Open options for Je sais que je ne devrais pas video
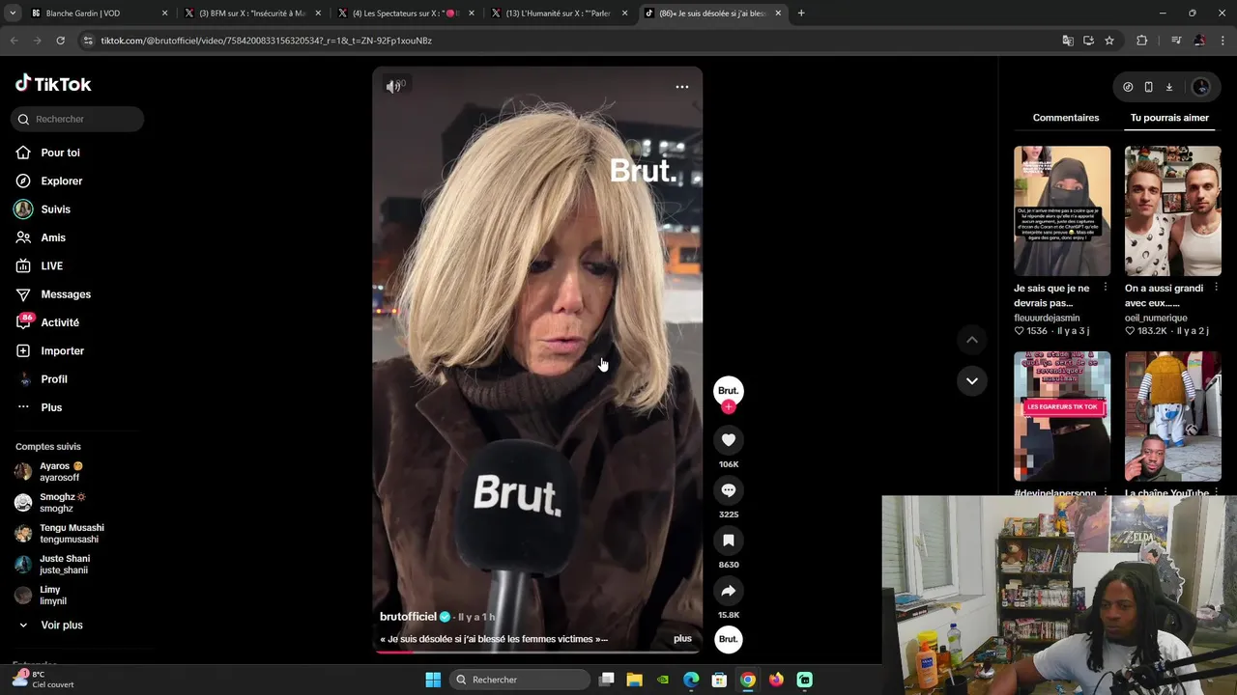The width and height of the screenshot is (1237, 695). click(1106, 288)
